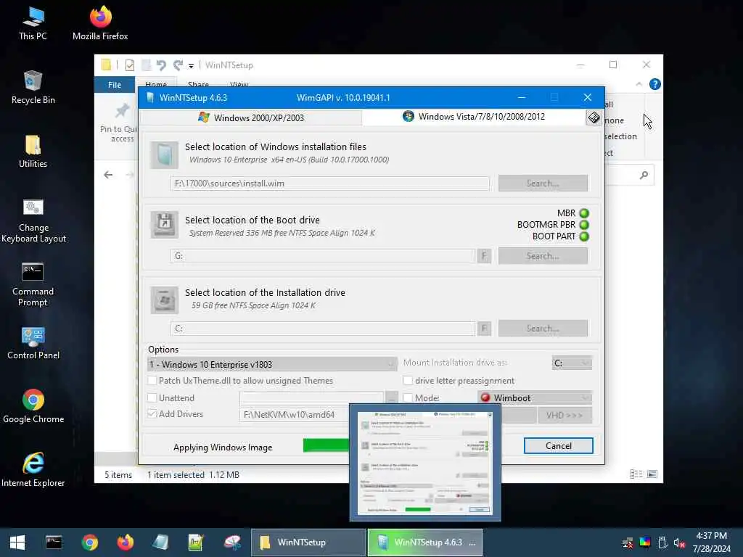Launch Mozilla Firefox from desktop
This screenshot has height=557, width=743.
(100, 24)
